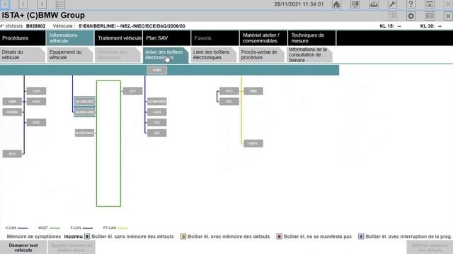
Task: Open the Procédures menu
Action: coord(23,38)
